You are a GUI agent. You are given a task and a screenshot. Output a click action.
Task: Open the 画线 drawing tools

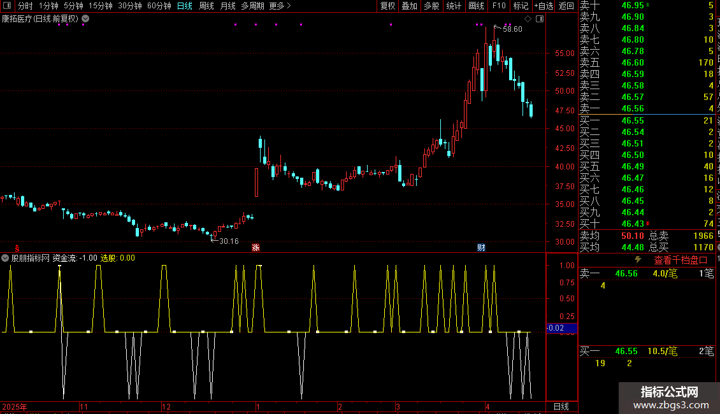(x=476, y=6)
